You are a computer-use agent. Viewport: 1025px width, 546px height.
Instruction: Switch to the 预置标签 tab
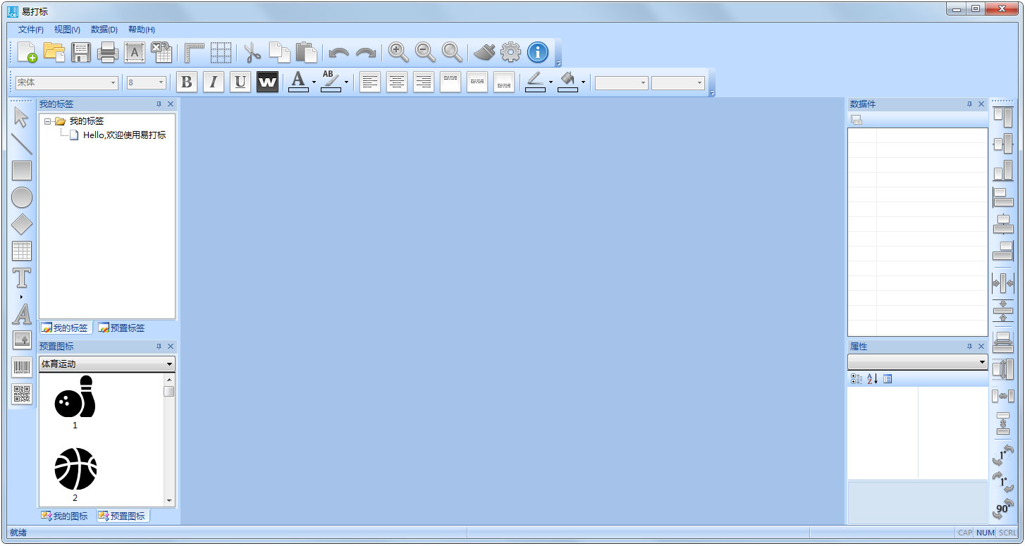121,328
